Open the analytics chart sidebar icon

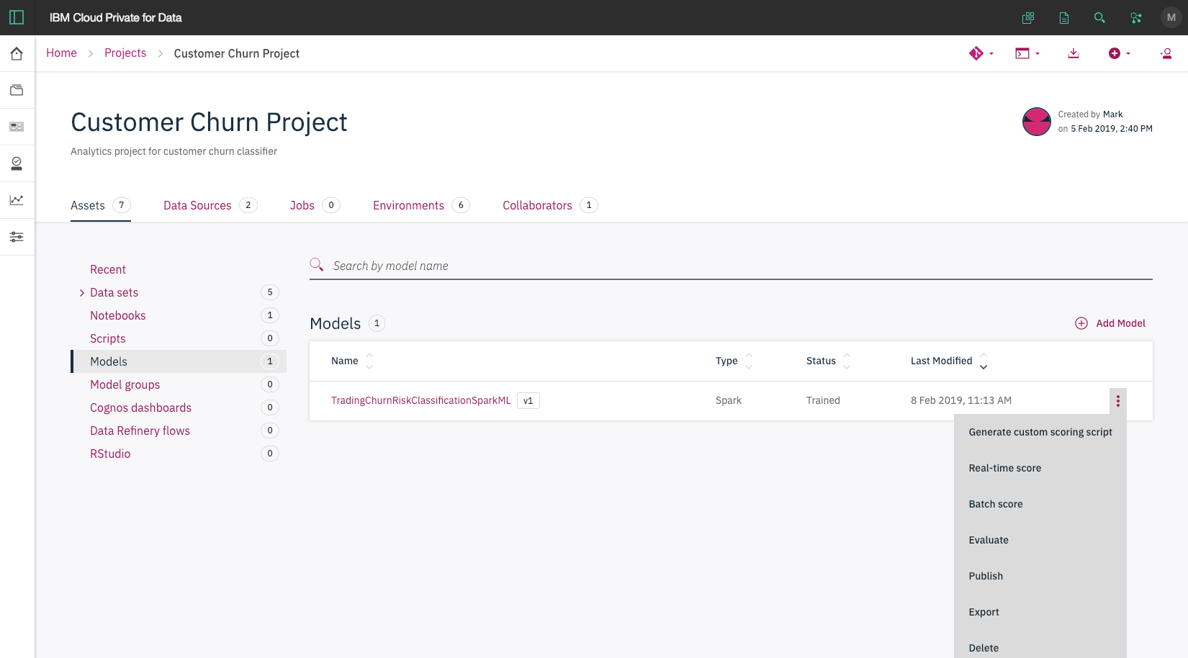17,200
